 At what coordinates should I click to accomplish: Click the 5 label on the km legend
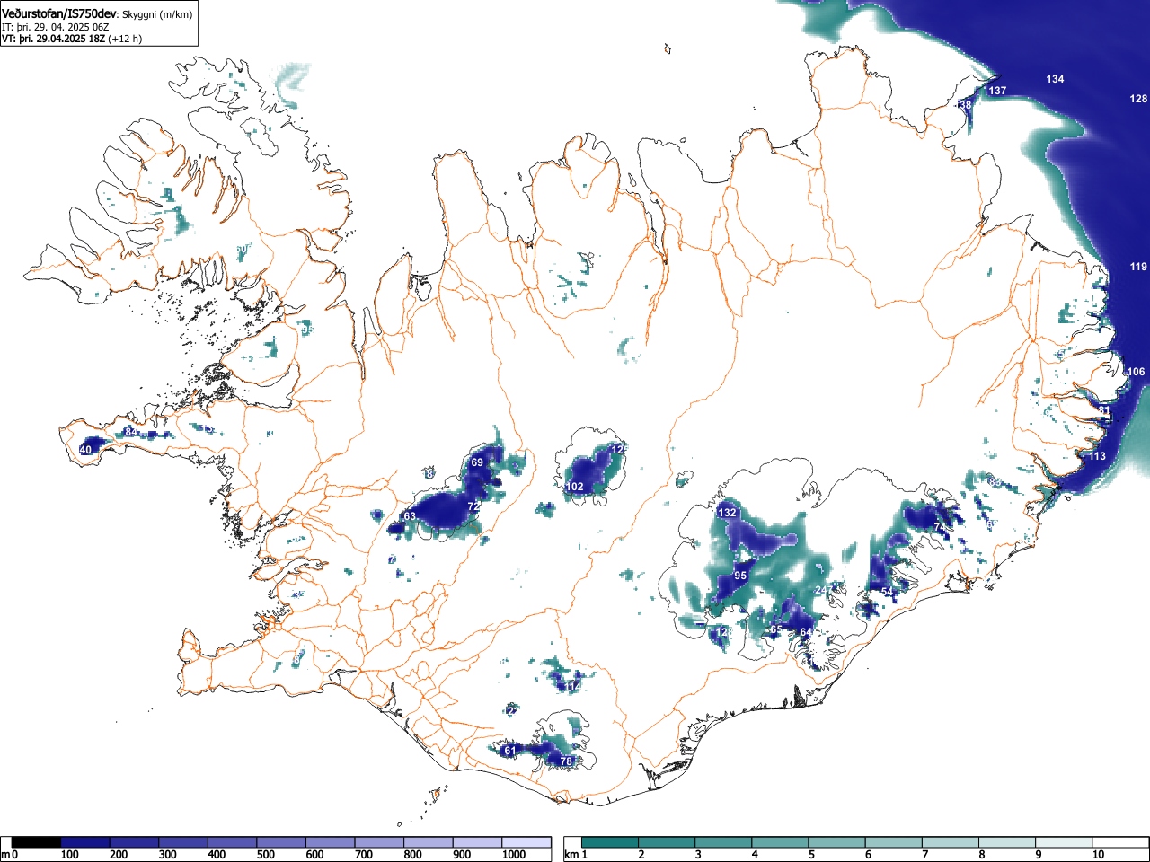(810, 855)
